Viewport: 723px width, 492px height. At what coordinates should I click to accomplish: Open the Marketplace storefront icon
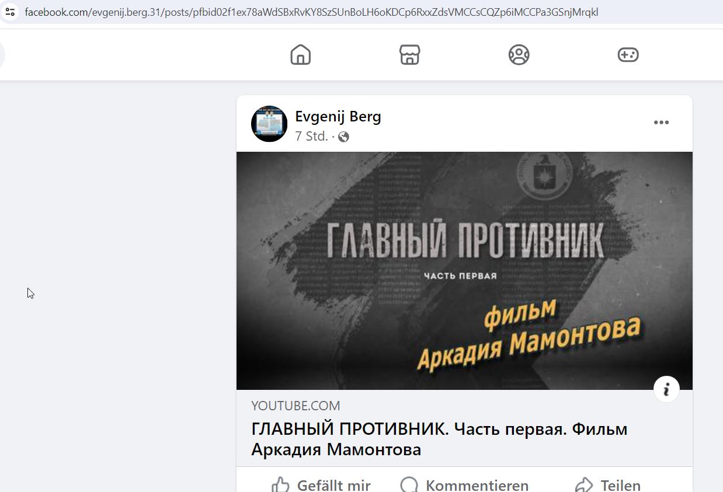(x=410, y=55)
